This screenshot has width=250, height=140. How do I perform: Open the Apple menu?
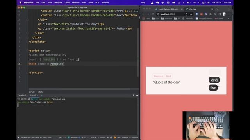pyautogui.click(x=20, y=3)
